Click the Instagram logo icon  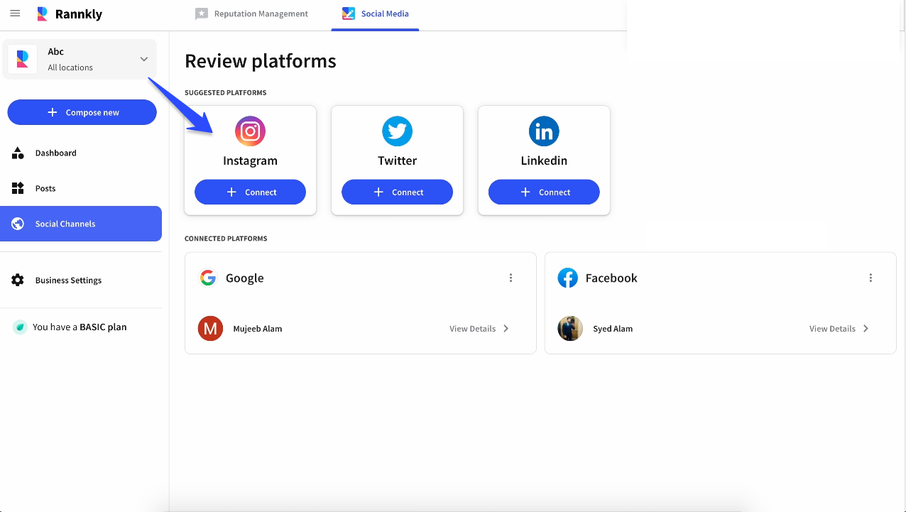250,131
